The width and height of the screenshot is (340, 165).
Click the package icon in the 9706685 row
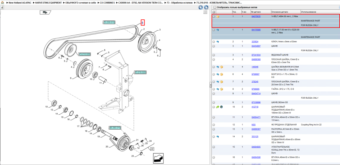coord(221,89)
